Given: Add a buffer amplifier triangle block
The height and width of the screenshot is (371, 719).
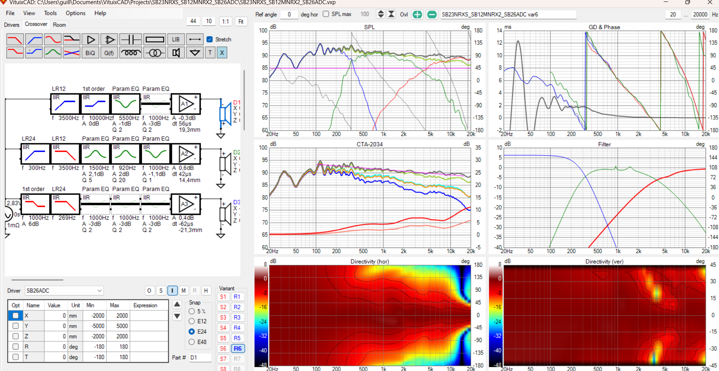Looking at the screenshot, I should click(x=90, y=40).
